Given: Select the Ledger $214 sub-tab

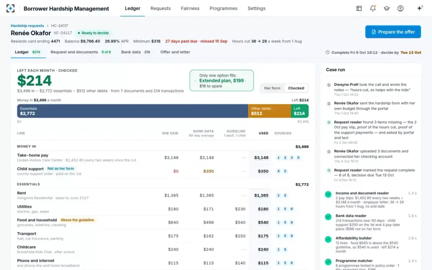Looking at the screenshot, I should click(x=28, y=52).
